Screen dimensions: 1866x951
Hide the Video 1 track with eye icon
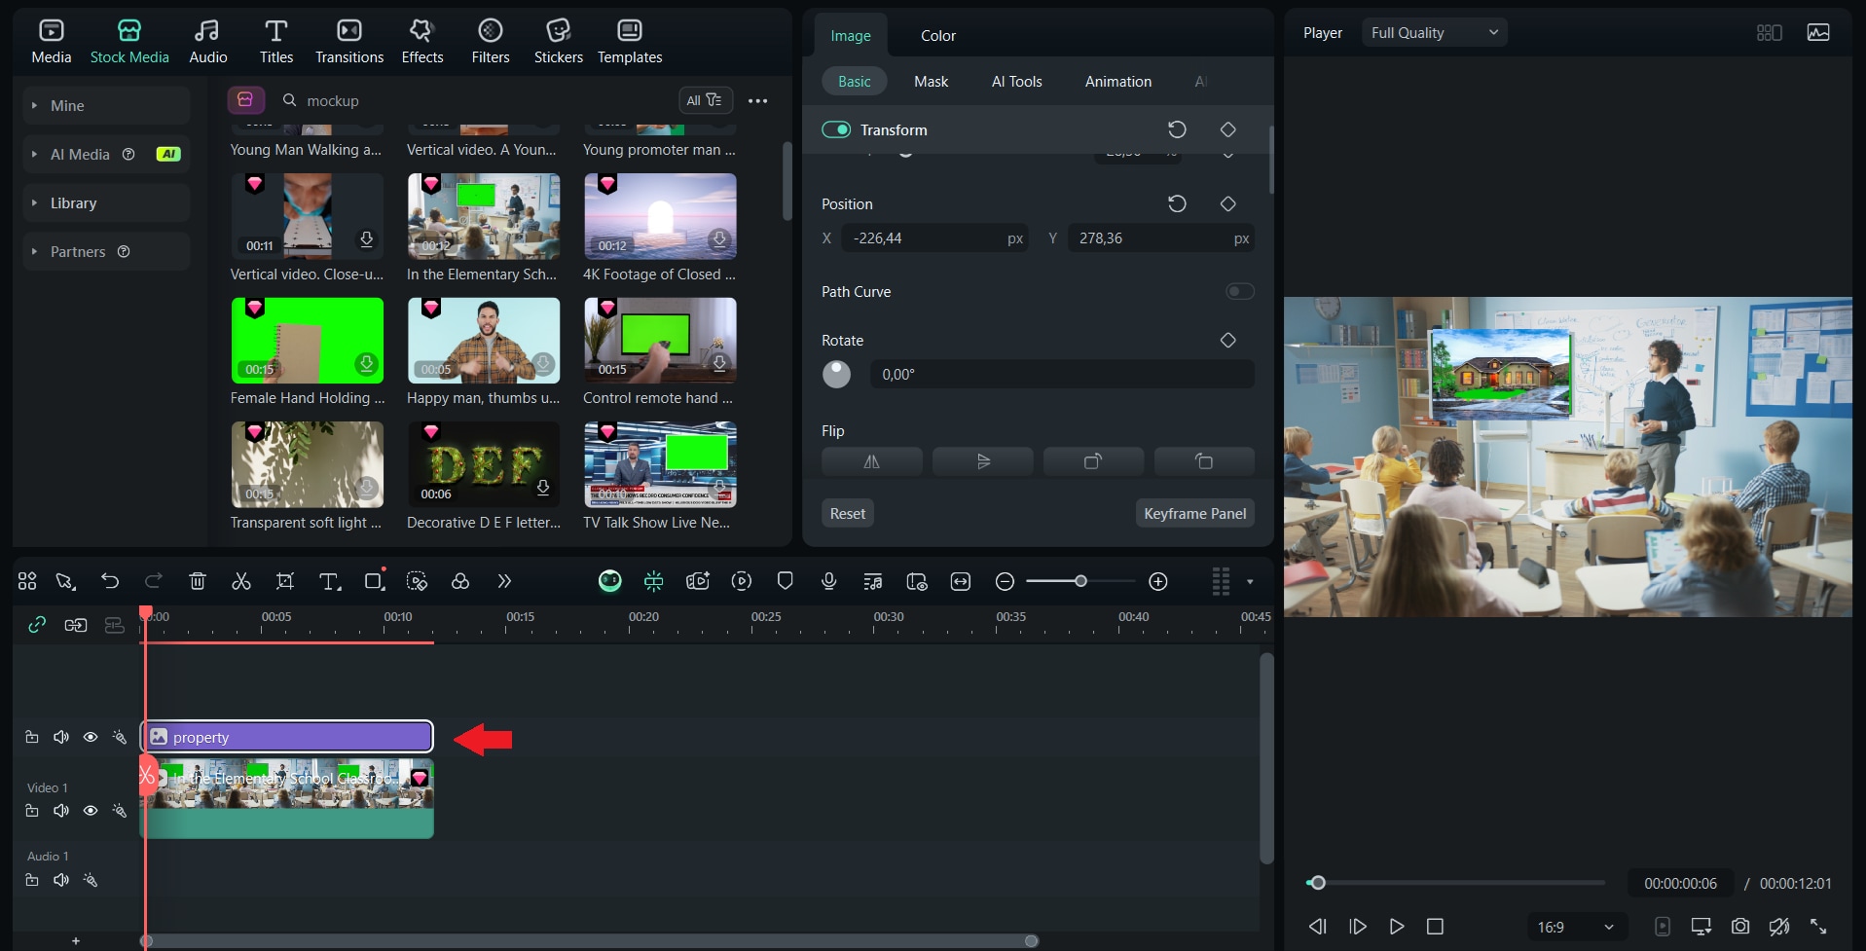click(91, 810)
